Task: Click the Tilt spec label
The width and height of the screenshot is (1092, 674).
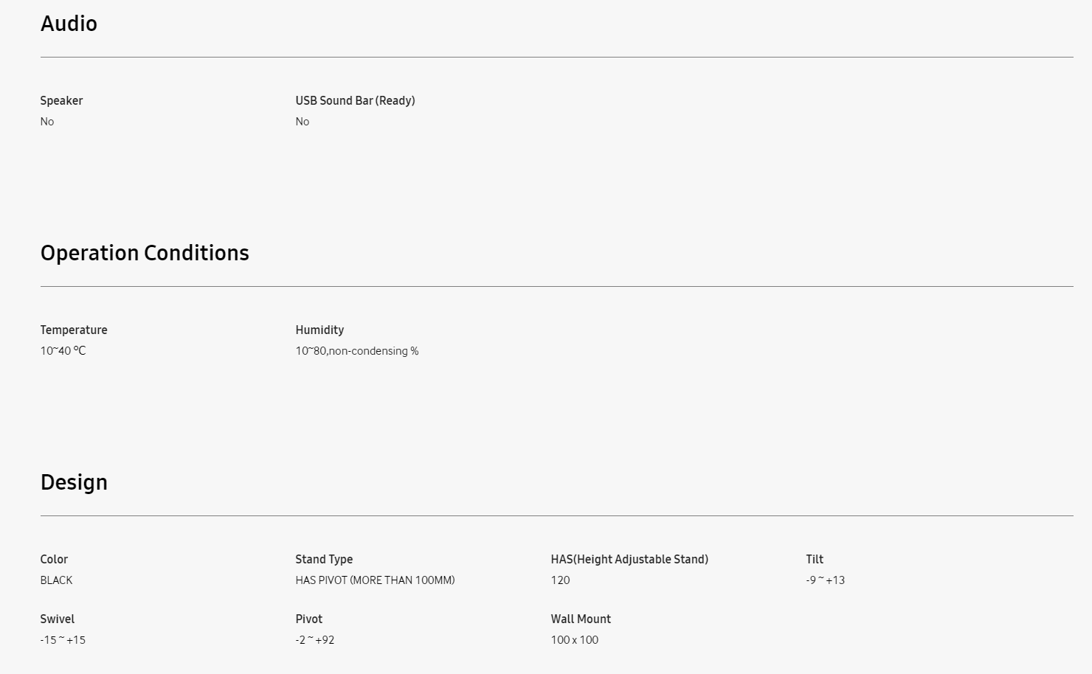Action: point(815,560)
